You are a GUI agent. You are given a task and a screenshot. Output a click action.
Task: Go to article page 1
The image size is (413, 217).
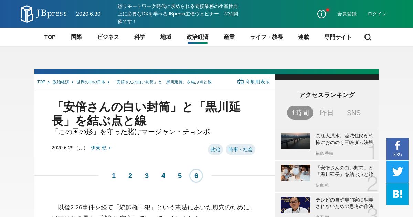tap(114, 176)
